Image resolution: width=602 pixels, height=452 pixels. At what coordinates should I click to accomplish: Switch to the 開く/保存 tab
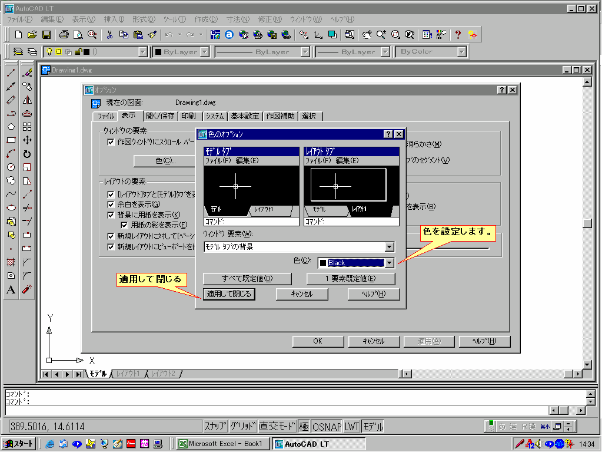pyautogui.click(x=160, y=116)
